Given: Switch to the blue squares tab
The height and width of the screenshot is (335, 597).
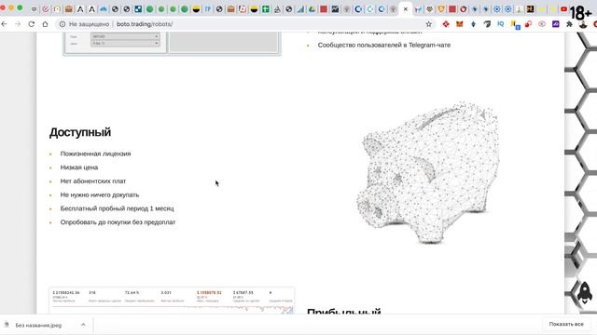Looking at the screenshot, I should [138, 9].
